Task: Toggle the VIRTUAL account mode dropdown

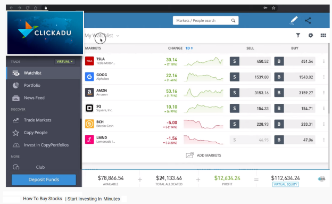Action: 64,61
